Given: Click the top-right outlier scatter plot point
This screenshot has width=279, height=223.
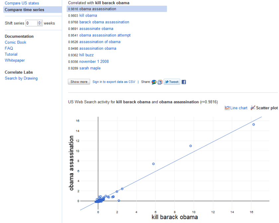Looking at the screenshot, I should [253, 125].
